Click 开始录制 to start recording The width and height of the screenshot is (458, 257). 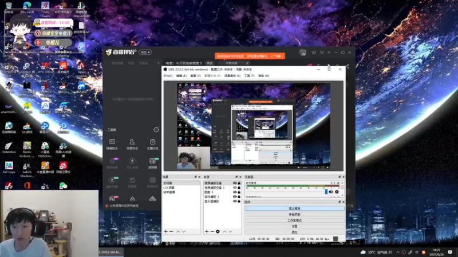(294, 214)
